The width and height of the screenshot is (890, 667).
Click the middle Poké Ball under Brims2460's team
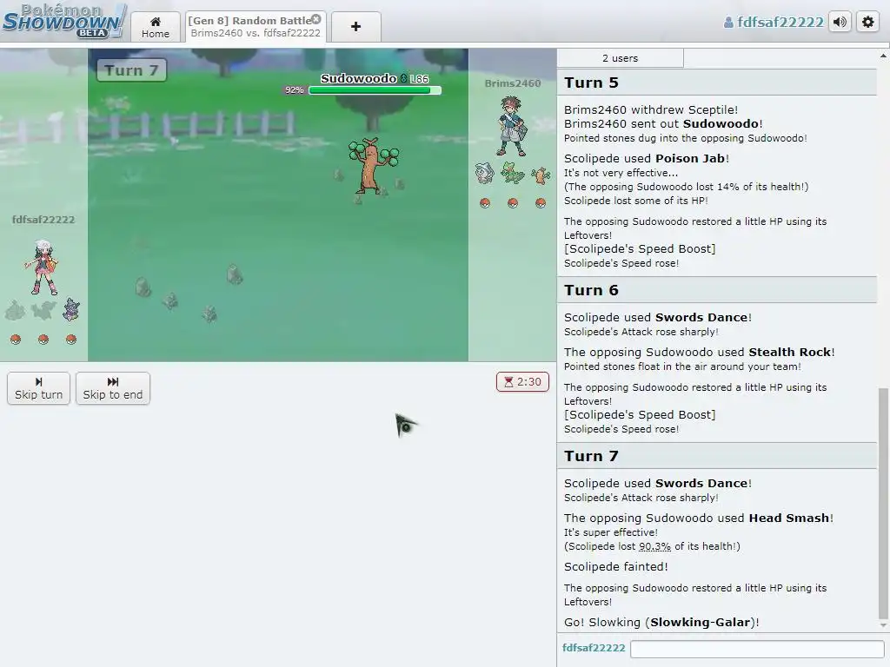pos(513,203)
